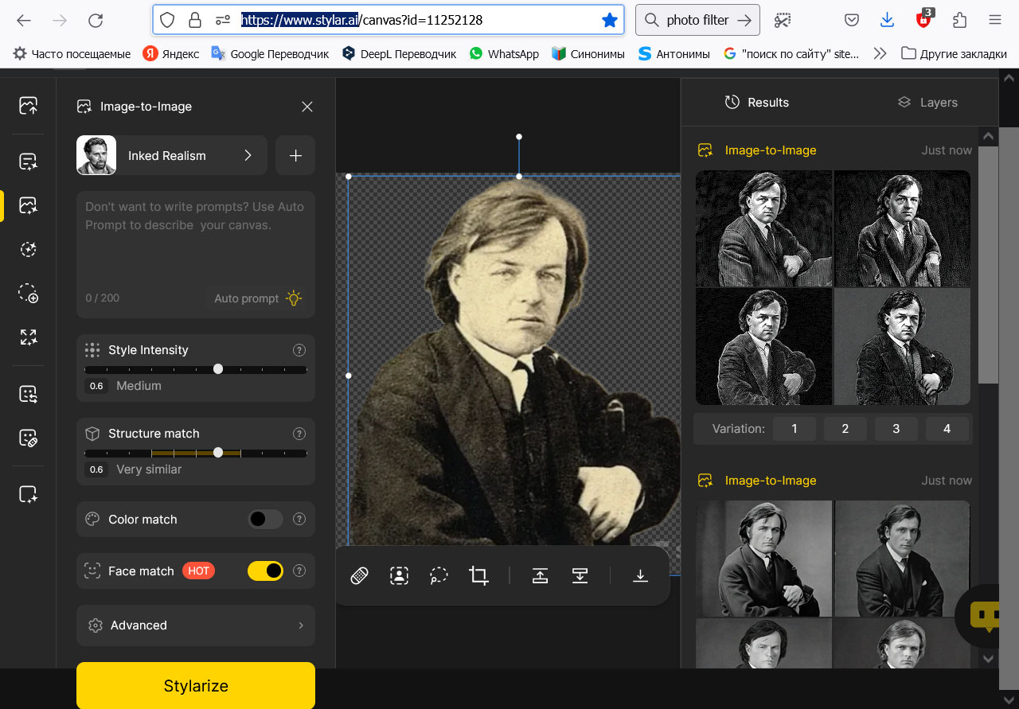This screenshot has height=709, width=1019.
Task: Select the Image-to-Image sidebar tool
Action: pyautogui.click(x=29, y=205)
